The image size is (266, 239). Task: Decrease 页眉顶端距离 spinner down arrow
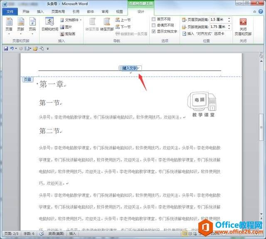(229, 21)
